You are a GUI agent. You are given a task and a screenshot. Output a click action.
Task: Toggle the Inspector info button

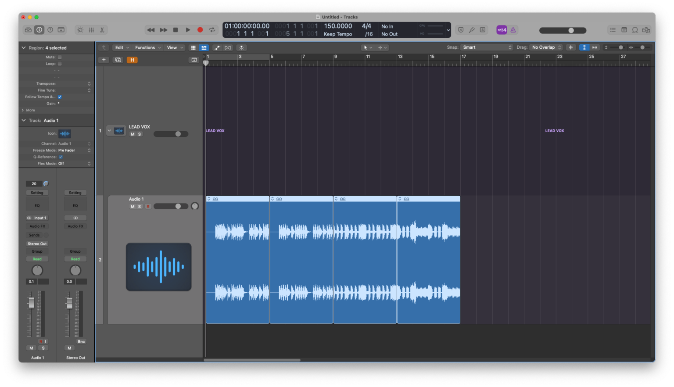39,30
